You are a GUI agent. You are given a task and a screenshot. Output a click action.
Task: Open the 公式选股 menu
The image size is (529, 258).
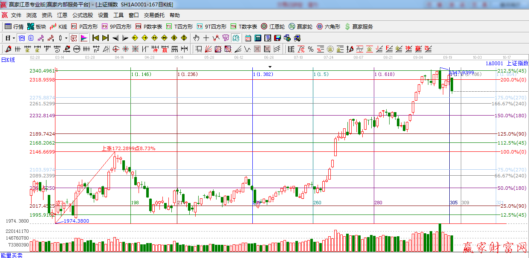[x=82, y=15]
